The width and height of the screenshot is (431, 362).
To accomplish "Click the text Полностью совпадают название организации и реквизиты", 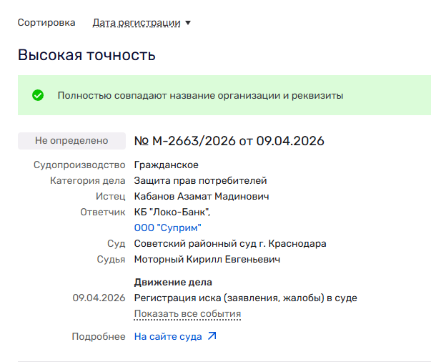I will pos(200,95).
